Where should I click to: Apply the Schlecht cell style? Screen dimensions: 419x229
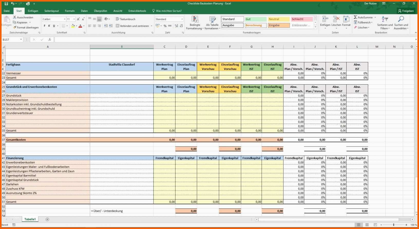tap(302, 19)
